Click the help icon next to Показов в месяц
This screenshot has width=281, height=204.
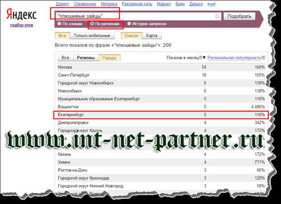(200, 58)
